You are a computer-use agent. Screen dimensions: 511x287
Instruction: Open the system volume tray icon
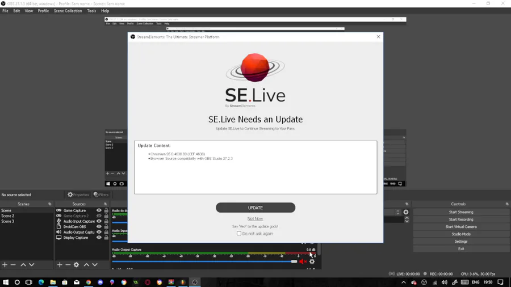444,282
